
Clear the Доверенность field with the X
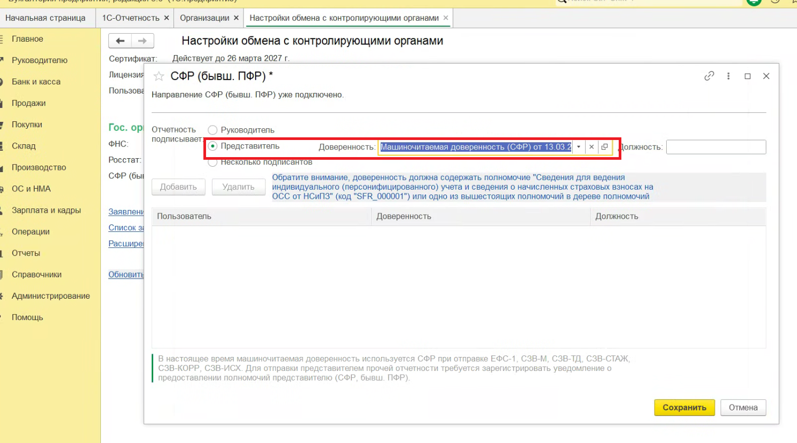[x=591, y=147]
